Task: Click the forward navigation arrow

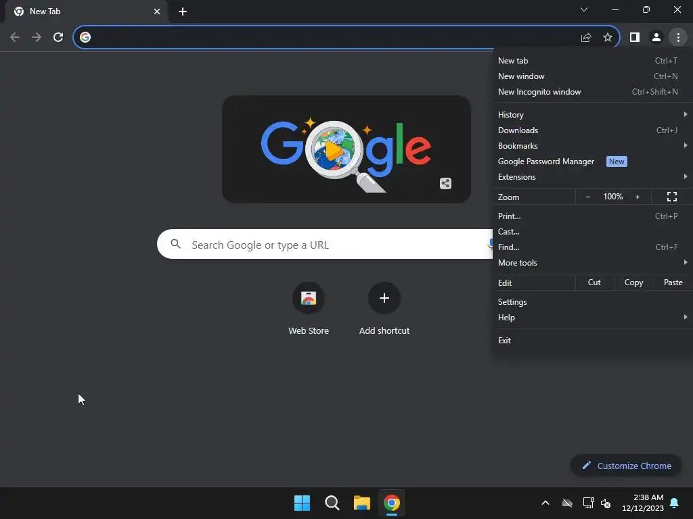Action: 37,37
